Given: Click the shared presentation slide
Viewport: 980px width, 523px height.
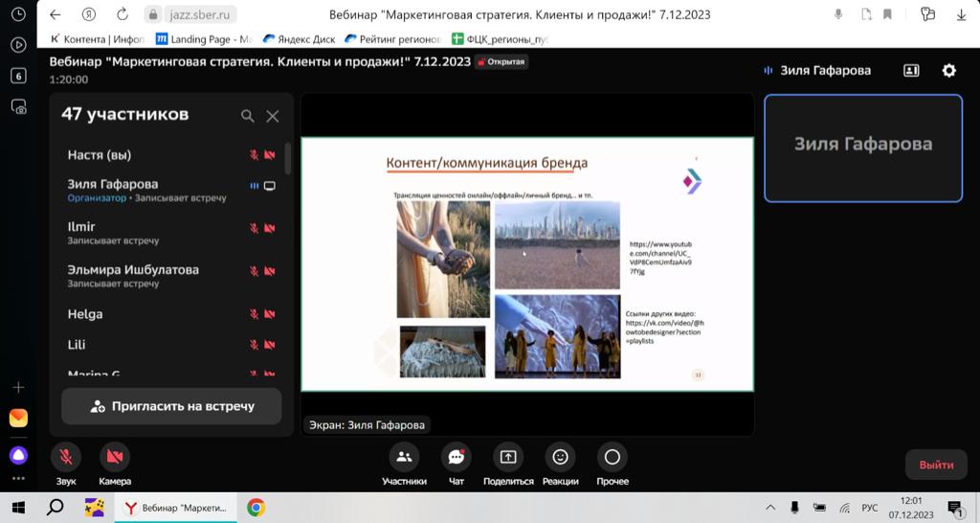Looking at the screenshot, I should pos(527,264).
